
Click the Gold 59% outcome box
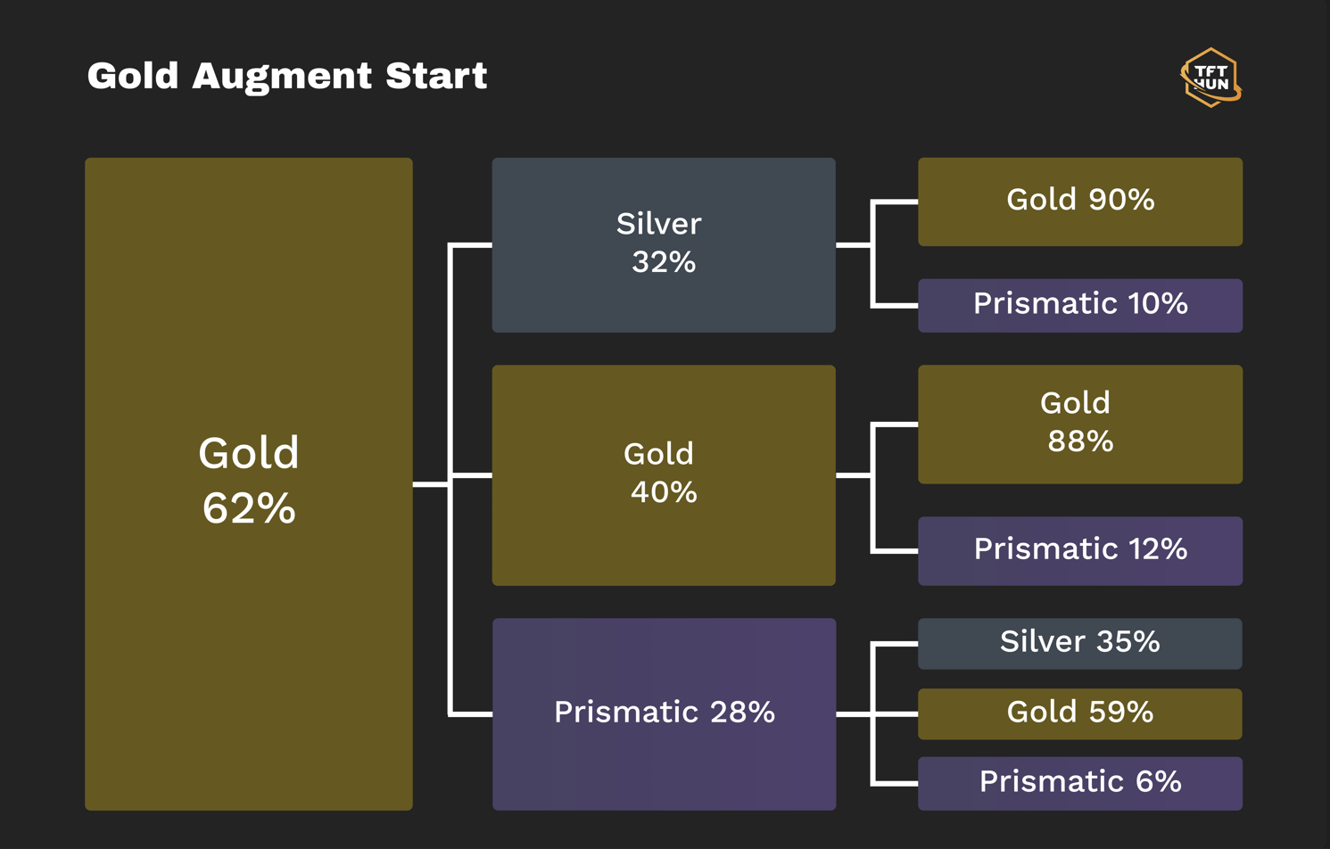[x=1080, y=713]
